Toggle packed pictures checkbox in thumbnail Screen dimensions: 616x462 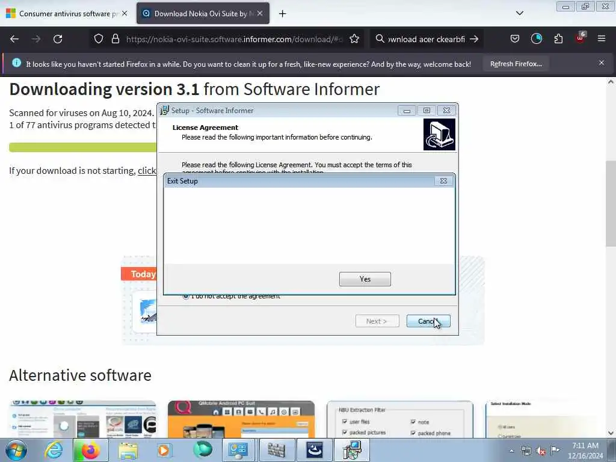pyautogui.click(x=345, y=432)
